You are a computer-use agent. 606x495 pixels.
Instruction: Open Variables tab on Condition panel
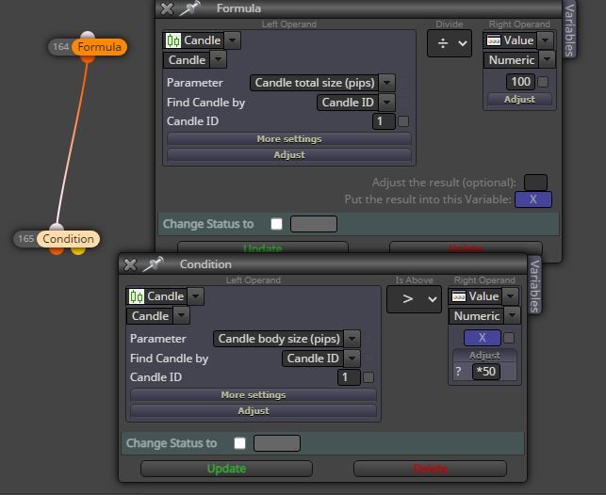[x=534, y=286]
